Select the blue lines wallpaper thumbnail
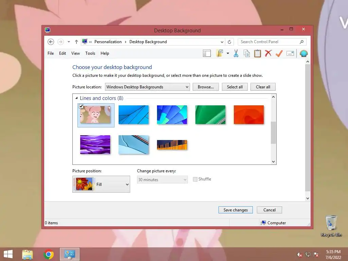348x261 pixels. (x=134, y=115)
